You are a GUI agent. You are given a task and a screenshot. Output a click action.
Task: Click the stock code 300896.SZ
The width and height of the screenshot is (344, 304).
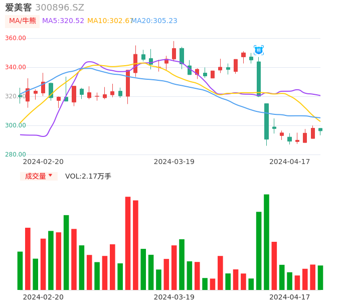pyautogui.click(x=60, y=8)
